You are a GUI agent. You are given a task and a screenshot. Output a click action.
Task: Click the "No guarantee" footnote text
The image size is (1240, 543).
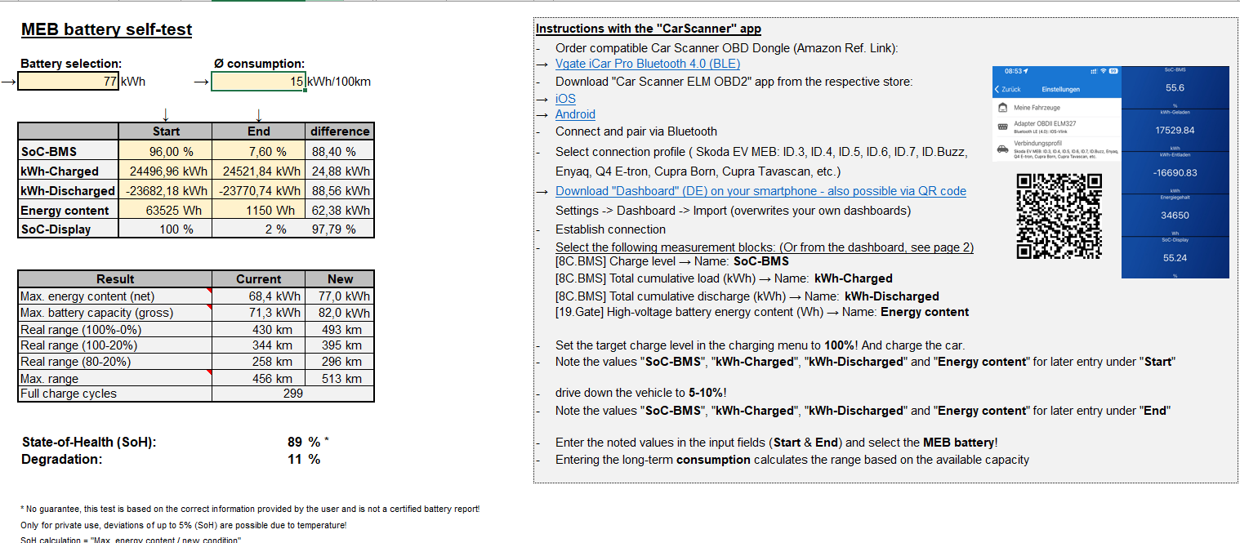pyautogui.click(x=250, y=509)
